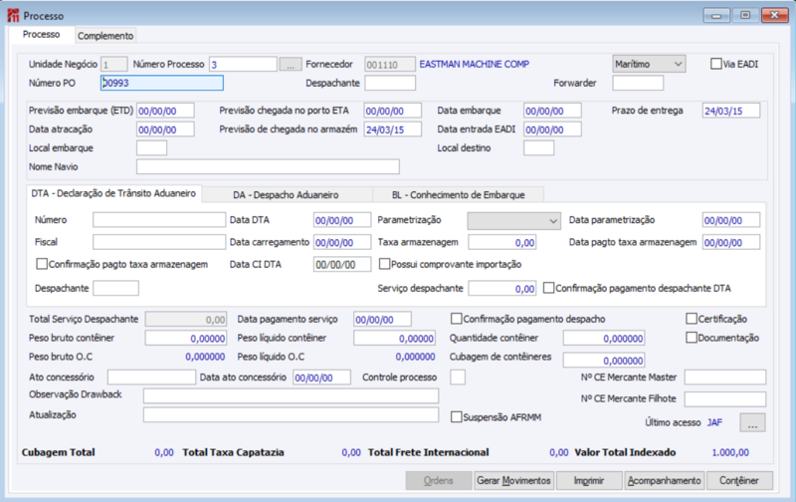The width and height of the screenshot is (796, 502).
Task: Minimize the Processo window
Action: pyautogui.click(x=717, y=14)
